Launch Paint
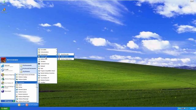This screenshot has width=196, height=110. click(47, 68)
